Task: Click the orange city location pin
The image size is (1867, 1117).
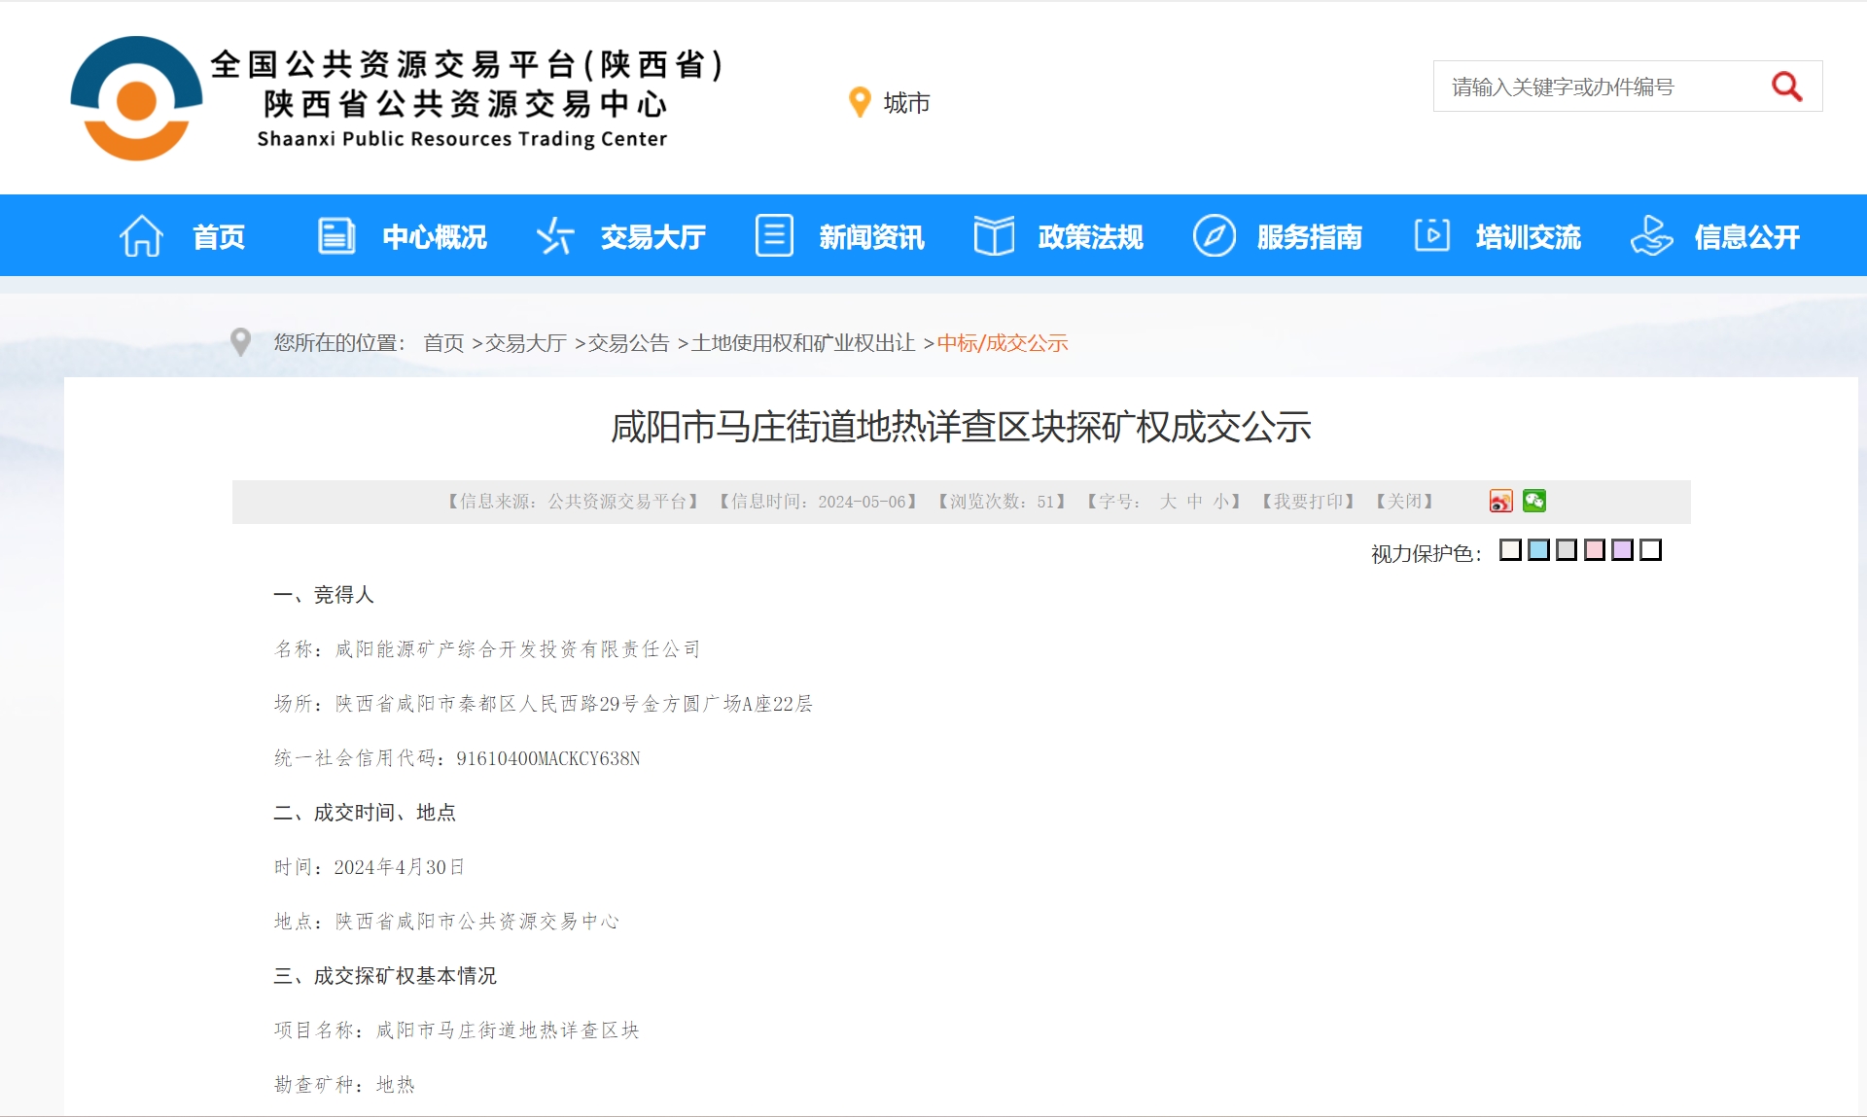Action: (860, 102)
